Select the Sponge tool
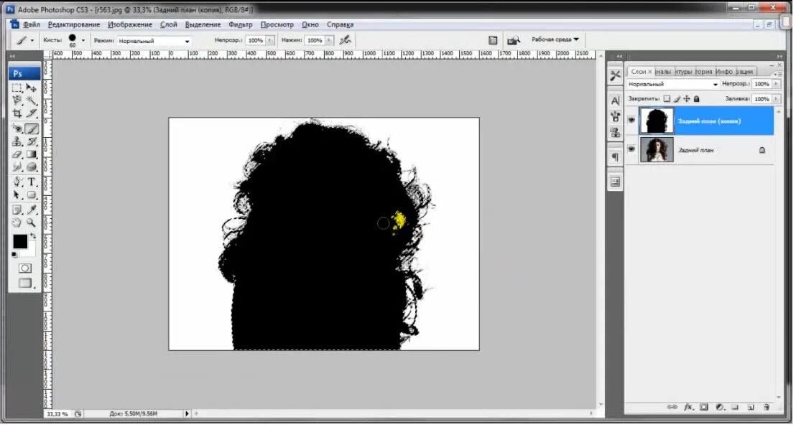796x427 pixels. coord(32,166)
